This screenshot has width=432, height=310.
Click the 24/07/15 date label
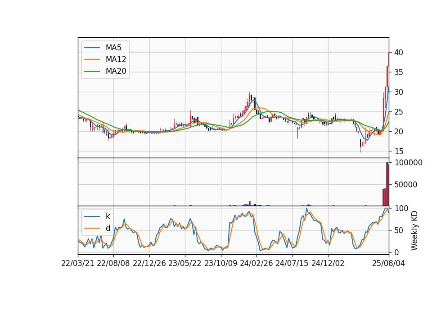click(x=292, y=264)
